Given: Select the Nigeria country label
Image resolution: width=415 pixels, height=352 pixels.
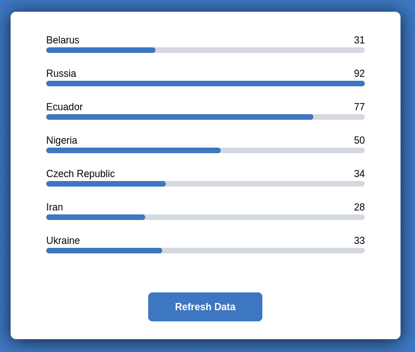Looking at the screenshot, I should 62,140.
